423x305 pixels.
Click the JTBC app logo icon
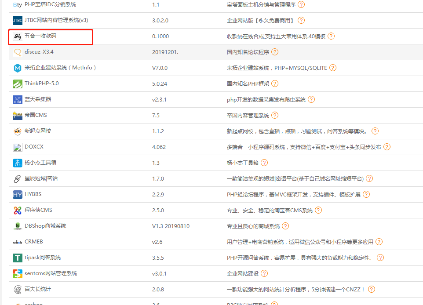point(18,21)
